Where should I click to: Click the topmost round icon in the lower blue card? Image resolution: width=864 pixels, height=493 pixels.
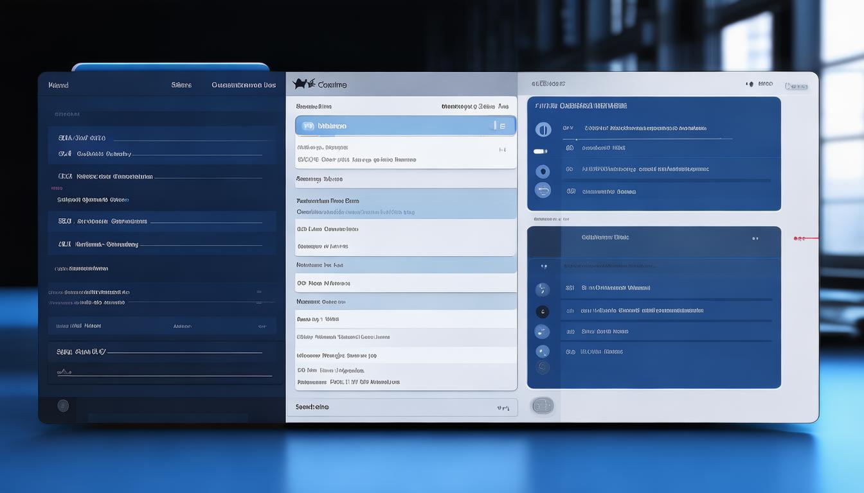pyautogui.click(x=543, y=290)
